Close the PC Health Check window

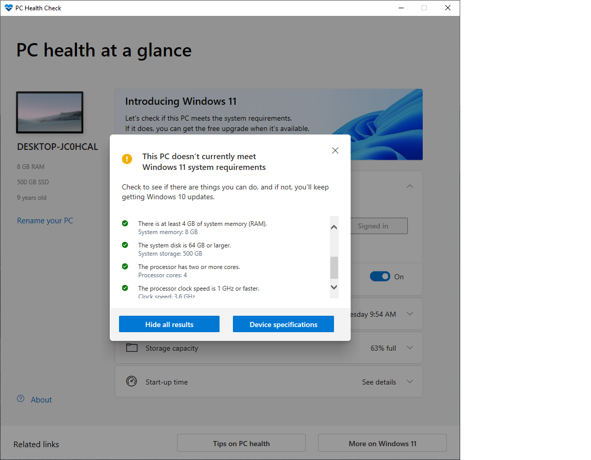click(x=448, y=8)
